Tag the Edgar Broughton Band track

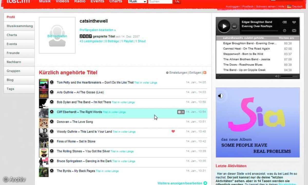284,22
